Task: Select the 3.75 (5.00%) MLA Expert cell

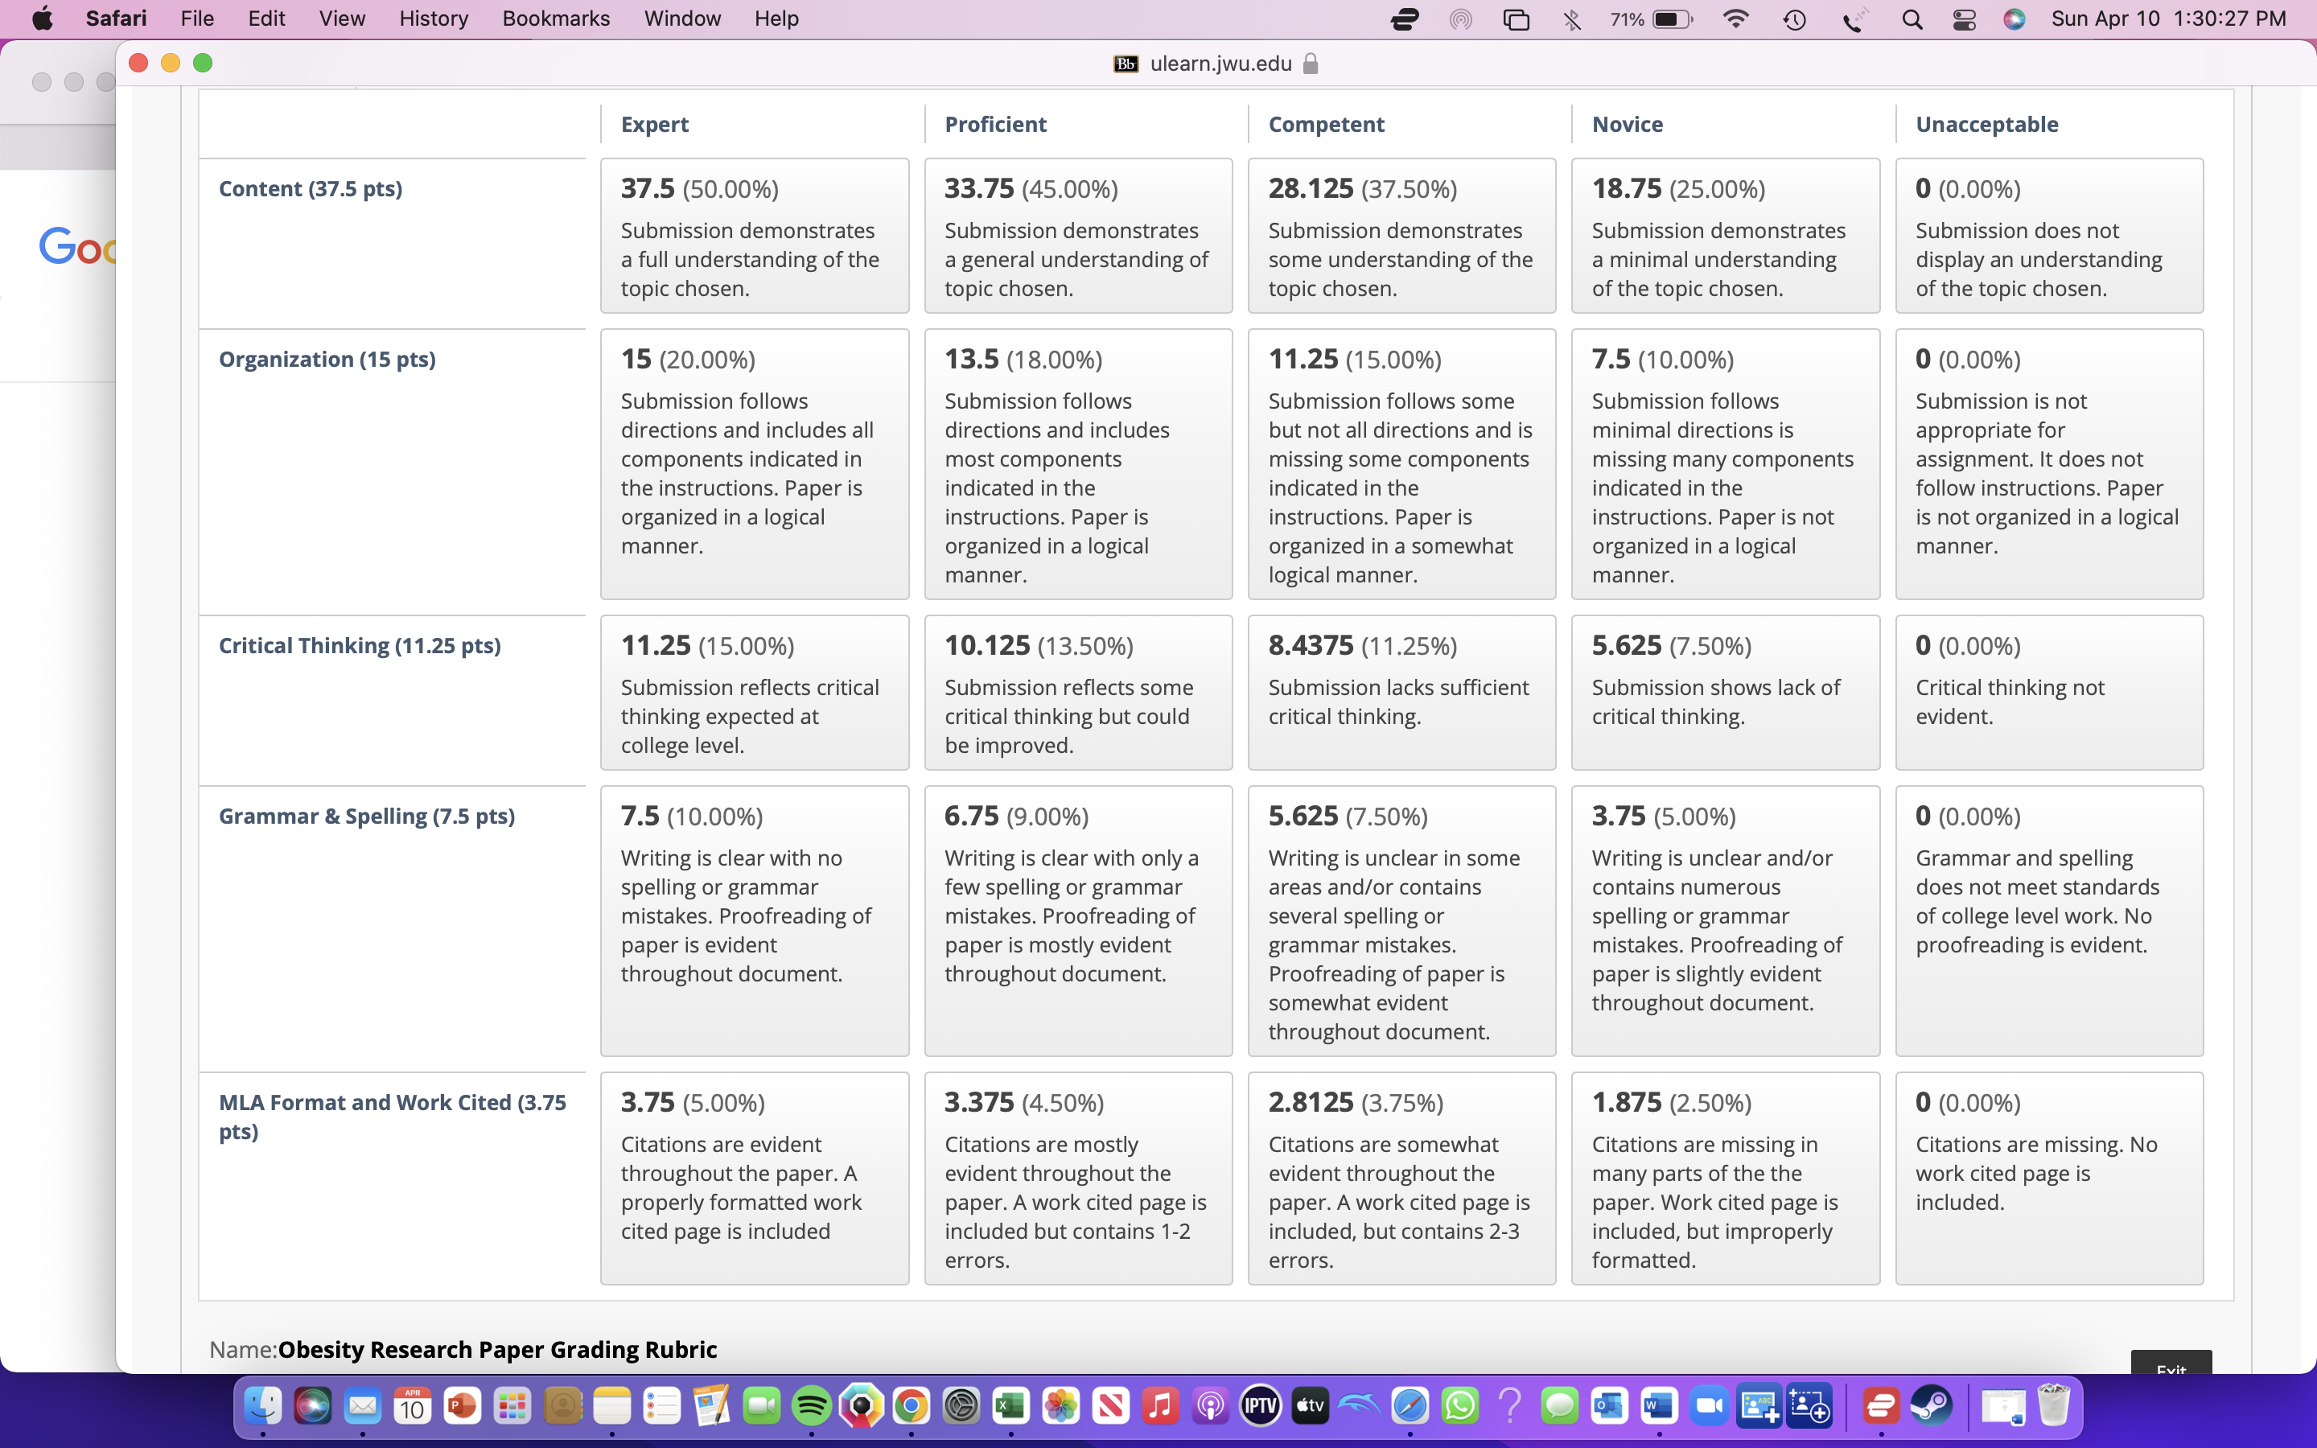Action: point(755,1178)
